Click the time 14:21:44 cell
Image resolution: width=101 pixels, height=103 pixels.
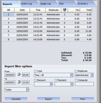coord(38,27)
